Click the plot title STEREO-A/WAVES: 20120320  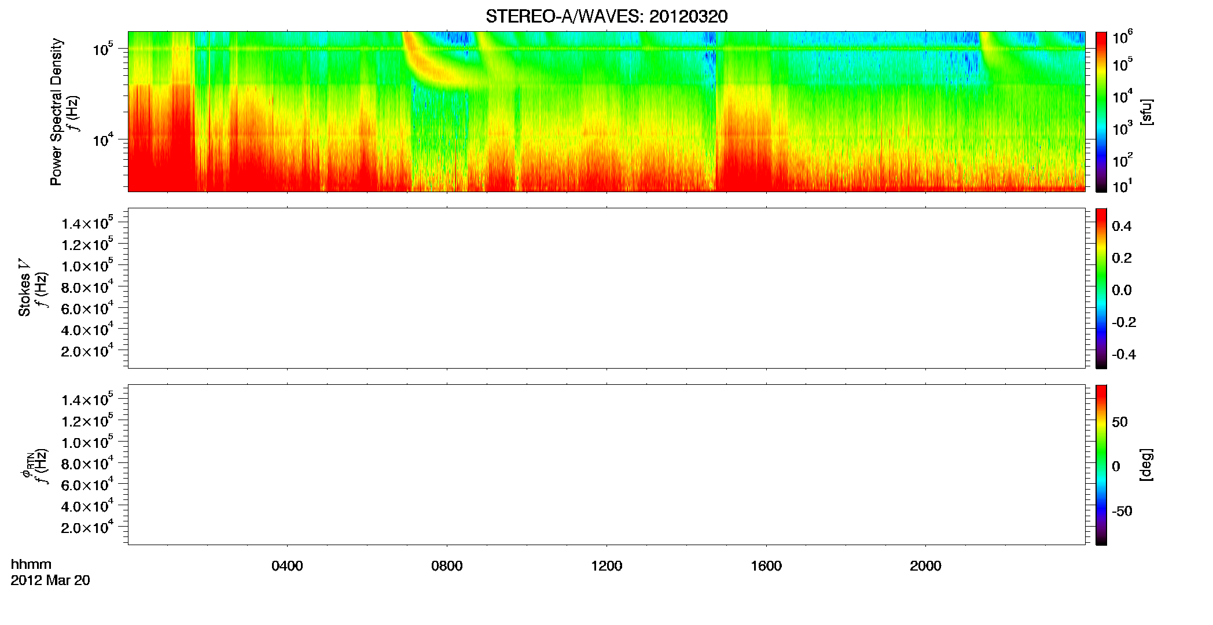coord(606,16)
